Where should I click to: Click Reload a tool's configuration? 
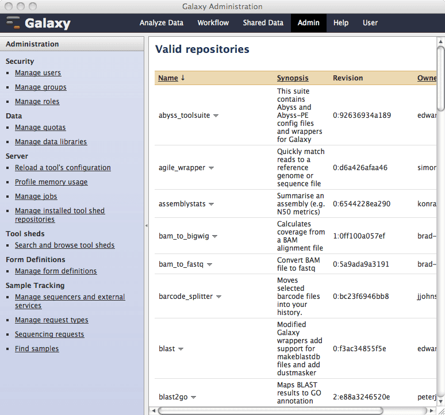click(x=63, y=168)
